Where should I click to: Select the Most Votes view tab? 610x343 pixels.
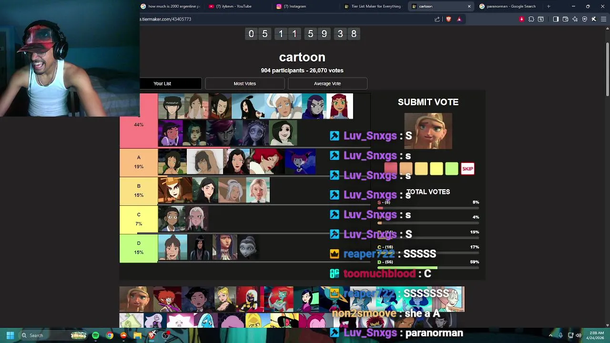244,83
